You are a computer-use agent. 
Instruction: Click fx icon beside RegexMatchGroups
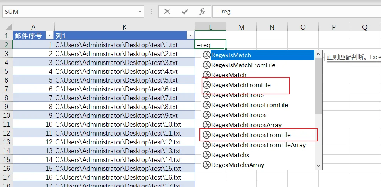click(206, 115)
